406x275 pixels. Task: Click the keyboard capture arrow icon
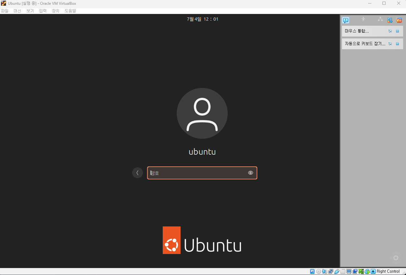(x=373, y=271)
